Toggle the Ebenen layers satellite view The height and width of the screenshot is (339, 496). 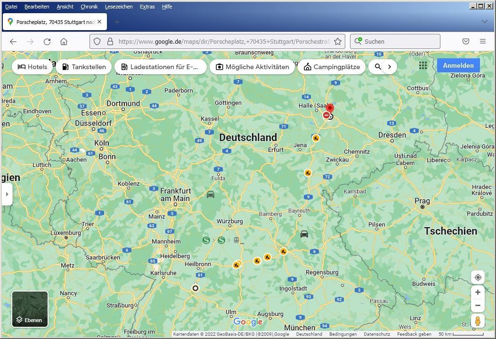point(30,309)
